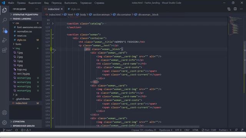Open reset.css in explorer

pyautogui.click(x=22, y=36)
